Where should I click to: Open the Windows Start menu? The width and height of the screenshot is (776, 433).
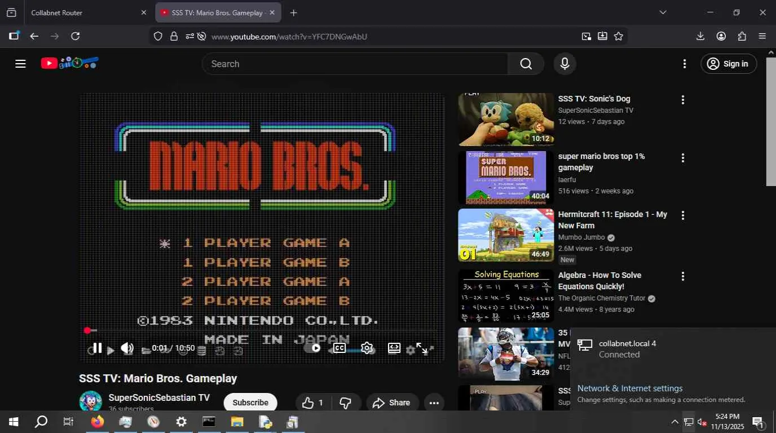coord(14,422)
